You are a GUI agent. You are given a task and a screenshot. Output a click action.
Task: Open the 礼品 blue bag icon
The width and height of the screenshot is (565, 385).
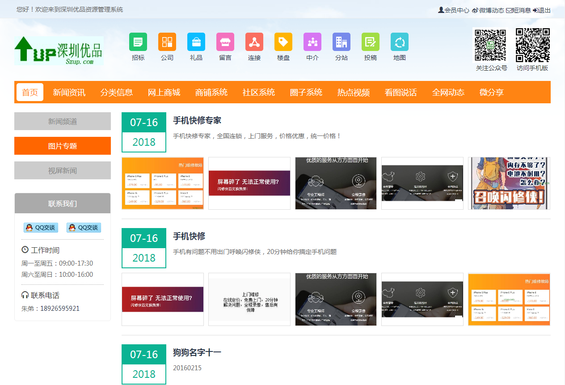pyautogui.click(x=196, y=42)
